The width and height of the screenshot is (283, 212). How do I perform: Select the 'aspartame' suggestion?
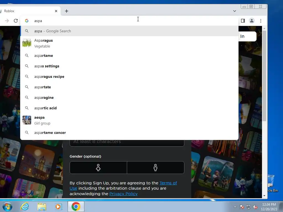tap(129, 56)
